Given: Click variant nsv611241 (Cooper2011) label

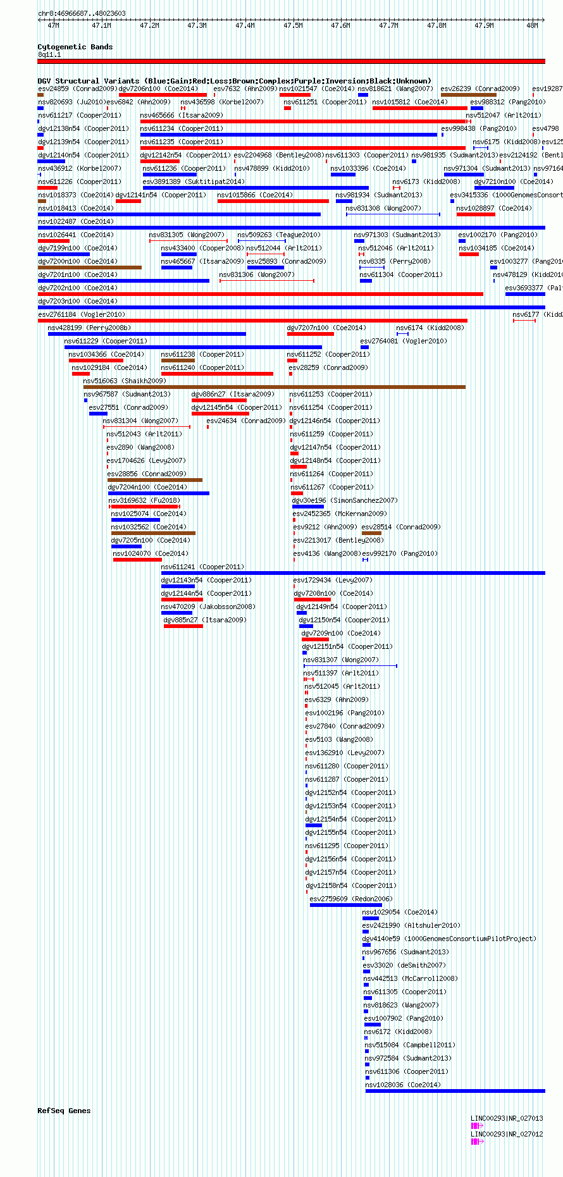Looking at the screenshot, I should tap(202, 567).
